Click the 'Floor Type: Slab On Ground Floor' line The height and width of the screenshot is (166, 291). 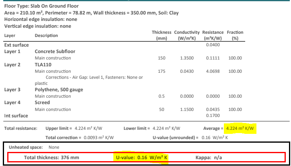[41, 6]
